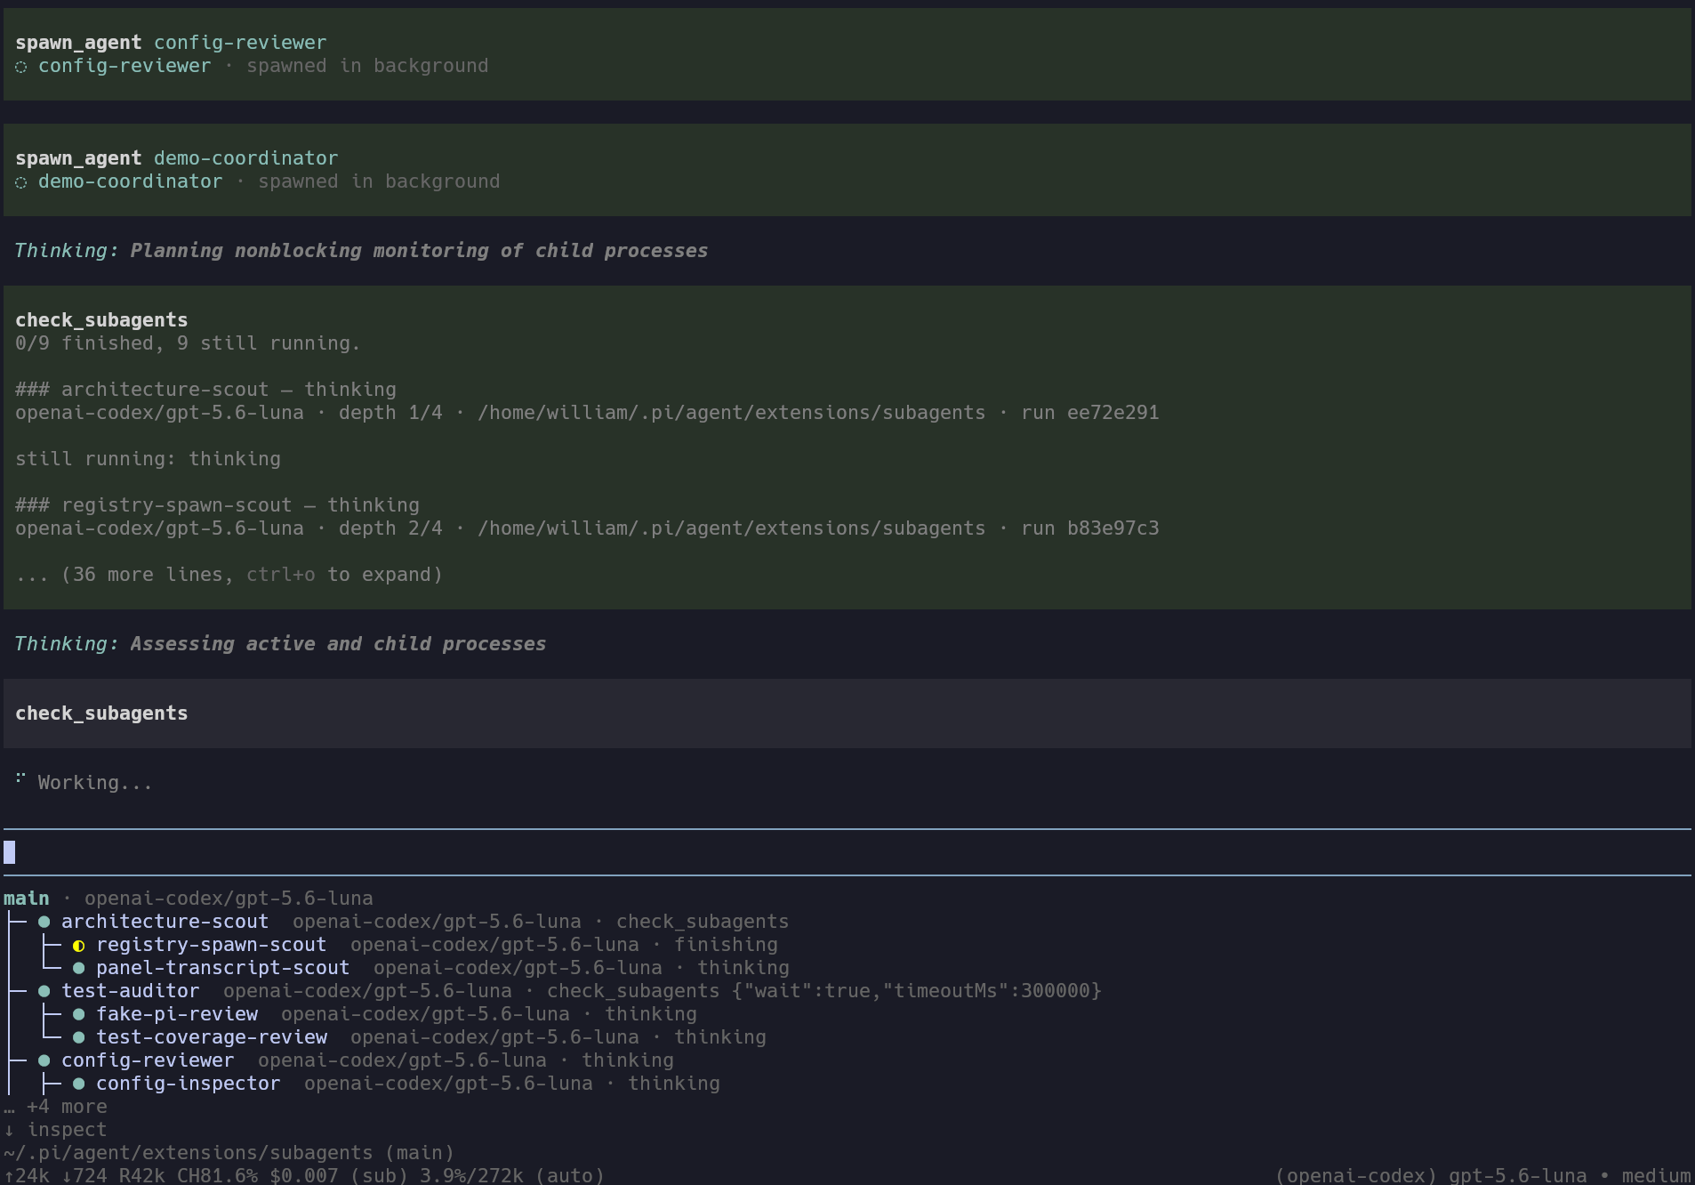Click the prompt input line with cursor

click(847, 852)
